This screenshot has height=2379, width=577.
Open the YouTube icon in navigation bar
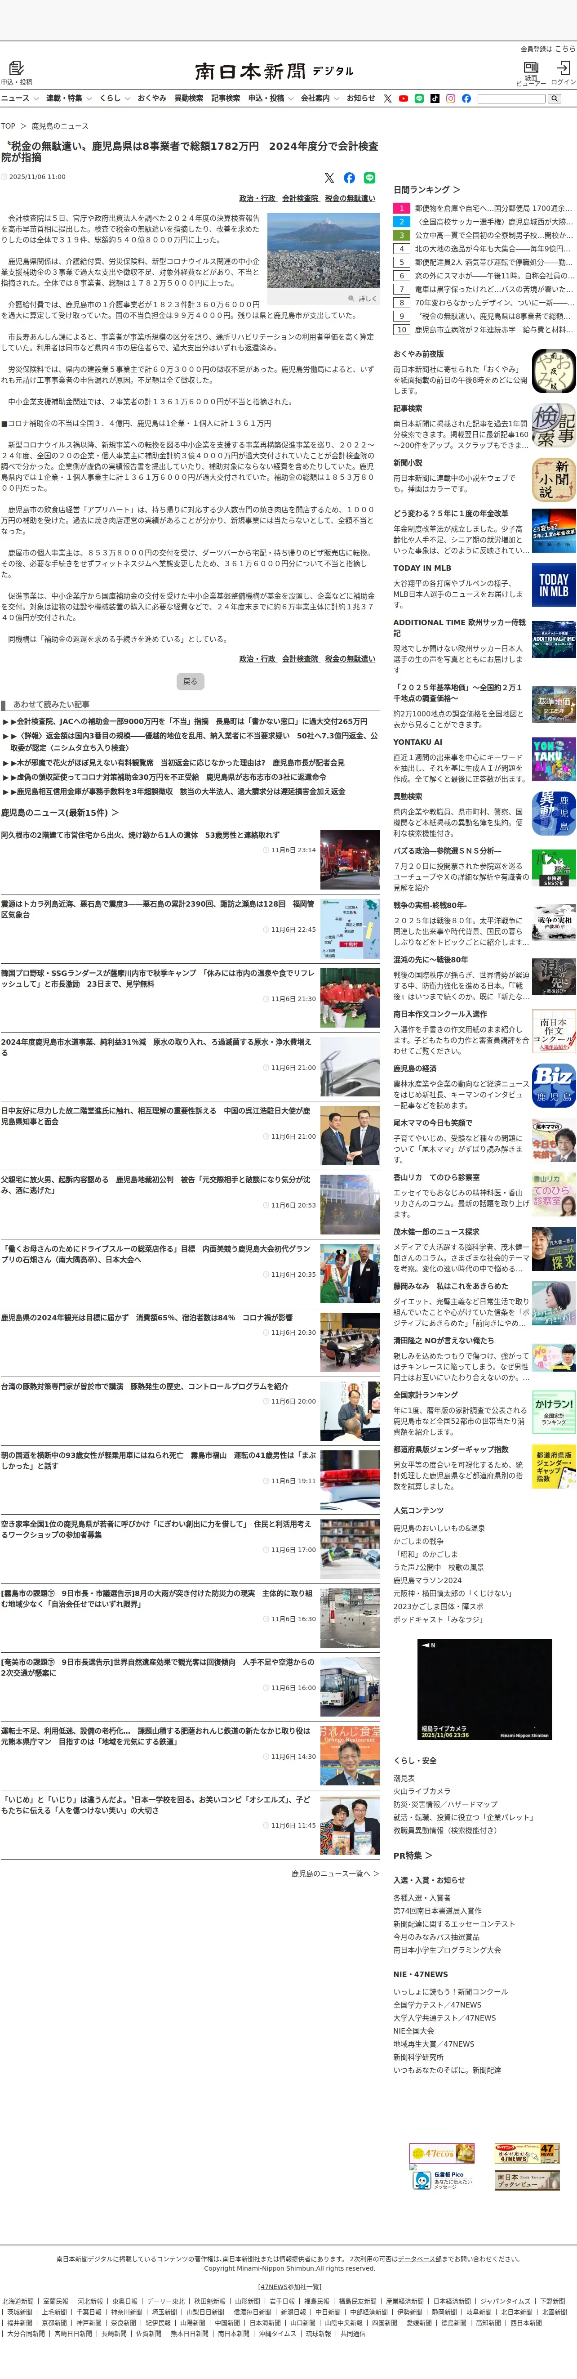click(x=404, y=98)
